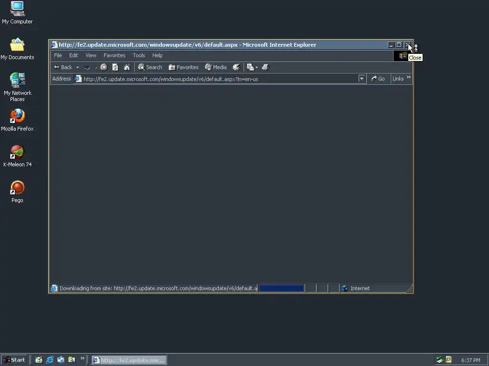
Task: Click the Links toolbar label
Action: [x=398, y=79]
